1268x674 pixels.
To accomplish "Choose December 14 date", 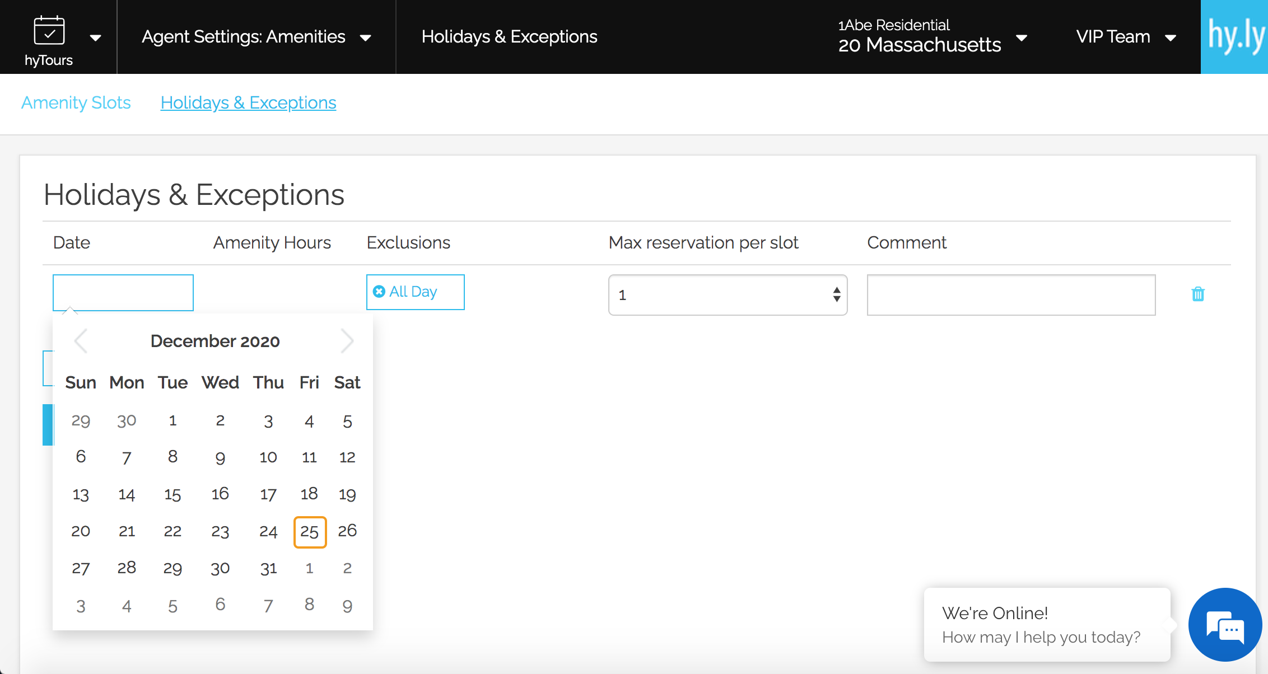I will click(x=127, y=495).
